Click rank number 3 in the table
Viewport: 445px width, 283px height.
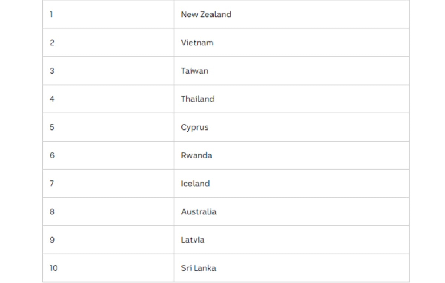click(x=52, y=71)
